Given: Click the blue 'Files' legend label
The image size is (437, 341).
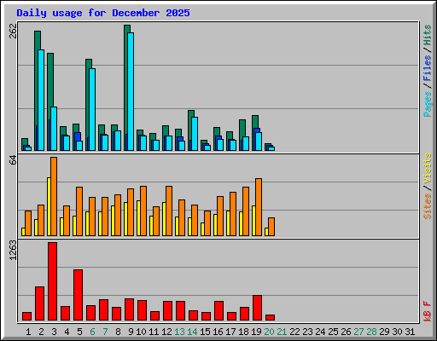Looking at the screenshot, I should point(428,68).
